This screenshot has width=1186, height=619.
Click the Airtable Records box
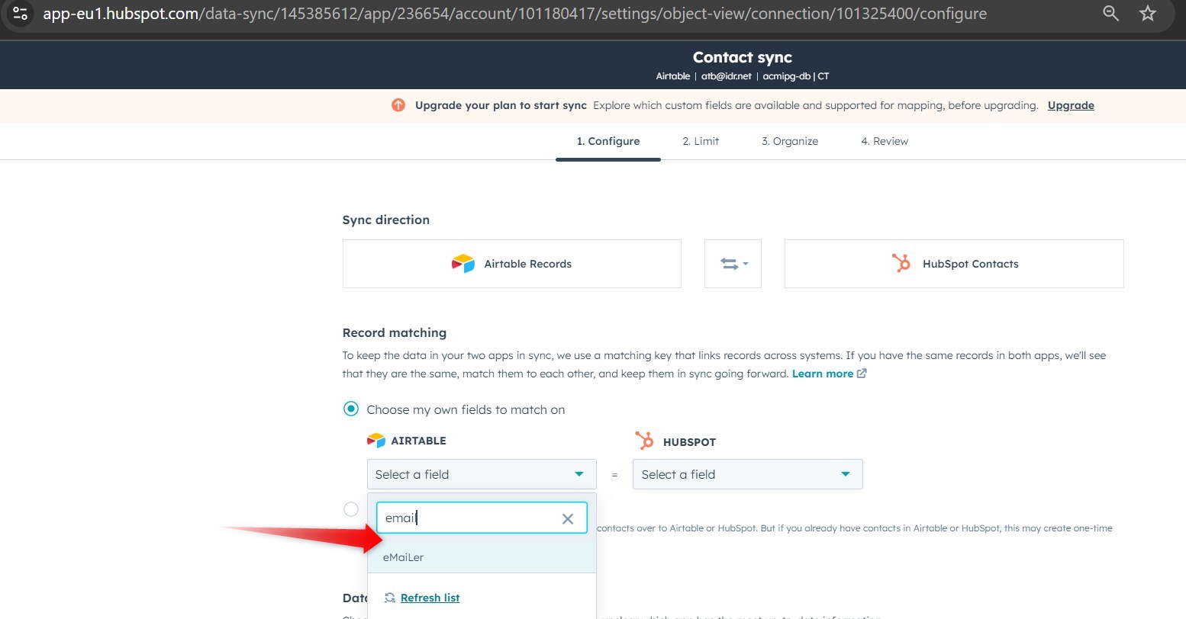511,264
